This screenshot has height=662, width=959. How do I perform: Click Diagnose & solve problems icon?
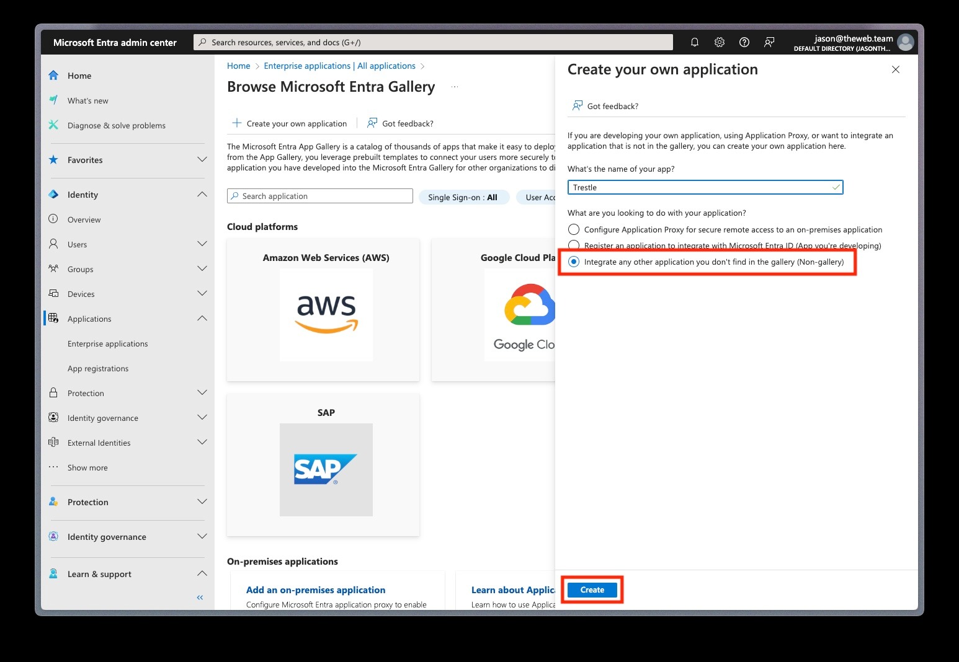click(53, 125)
